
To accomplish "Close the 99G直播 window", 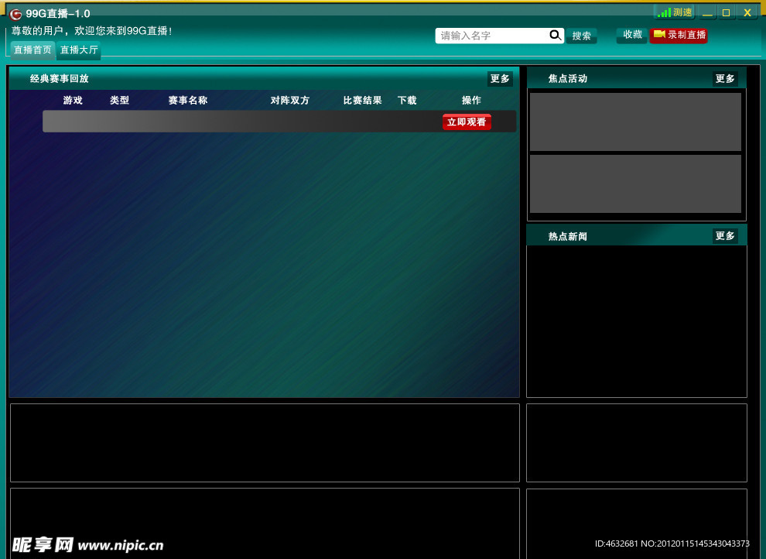I will click(747, 13).
